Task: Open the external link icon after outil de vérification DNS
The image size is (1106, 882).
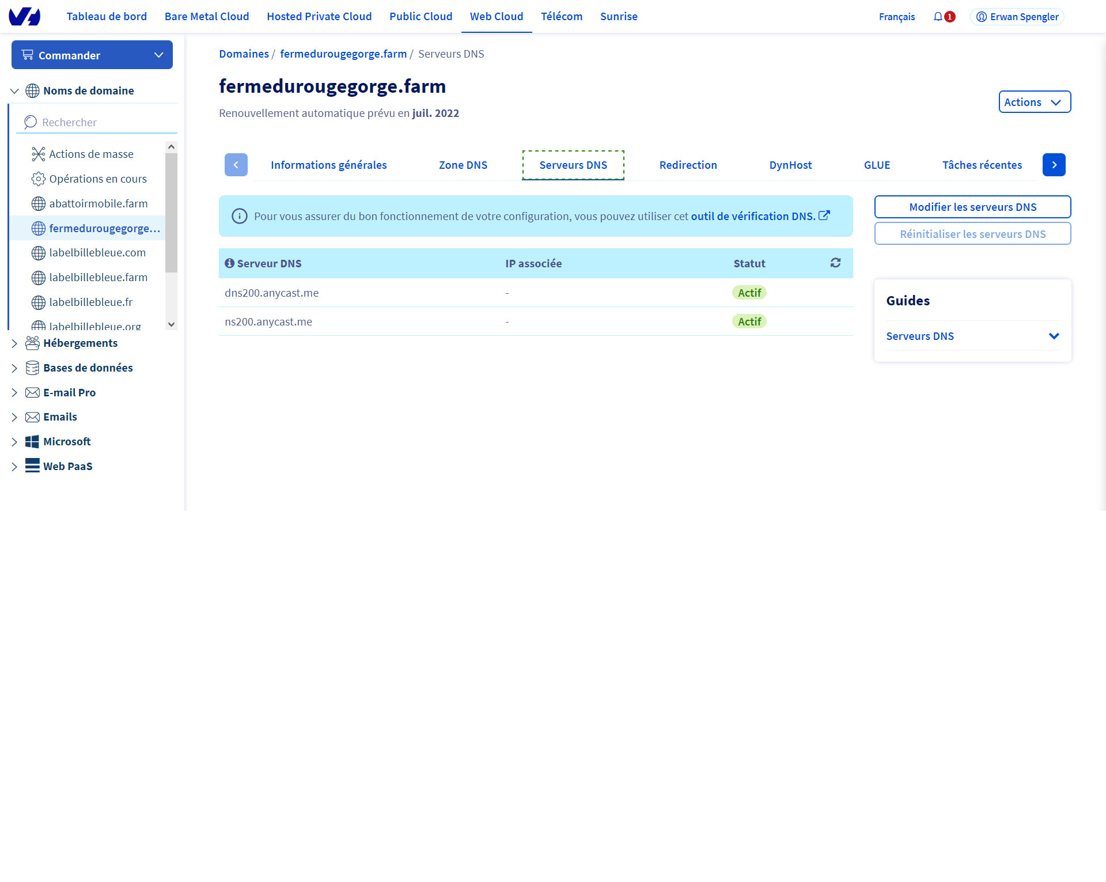Action: click(824, 215)
